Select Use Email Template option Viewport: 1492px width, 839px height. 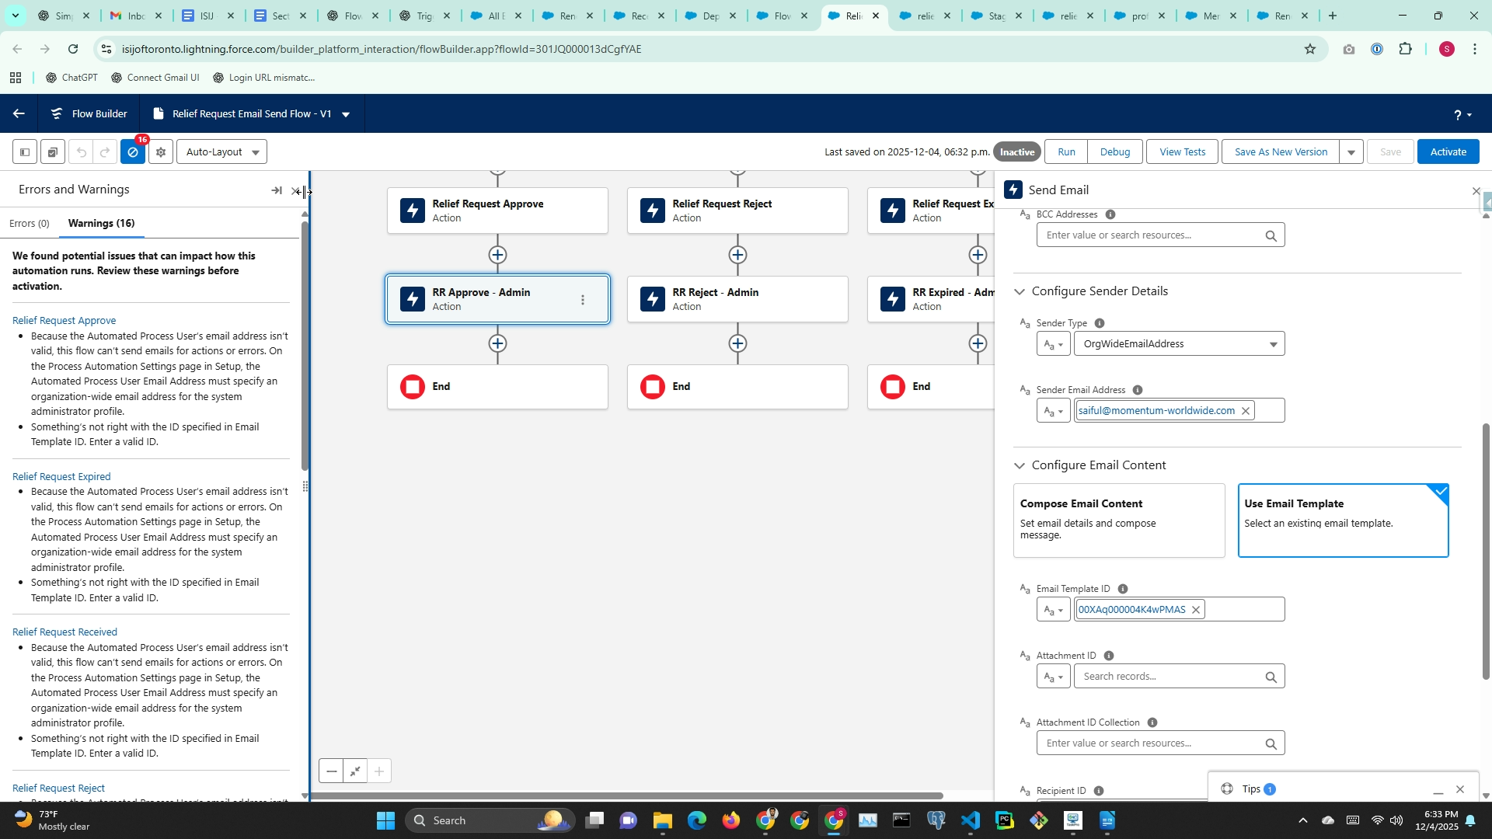tap(1343, 520)
